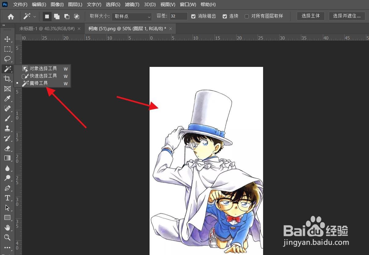The width and height of the screenshot is (369, 255).
Task: Select the Hand tool
Action: click(7, 228)
